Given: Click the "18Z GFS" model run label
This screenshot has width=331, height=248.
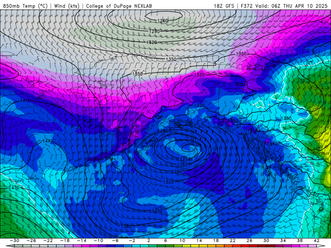Looking at the screenshot, I should point(224,6).
